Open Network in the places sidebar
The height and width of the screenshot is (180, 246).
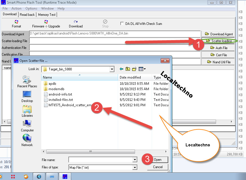tap(27, 140)
